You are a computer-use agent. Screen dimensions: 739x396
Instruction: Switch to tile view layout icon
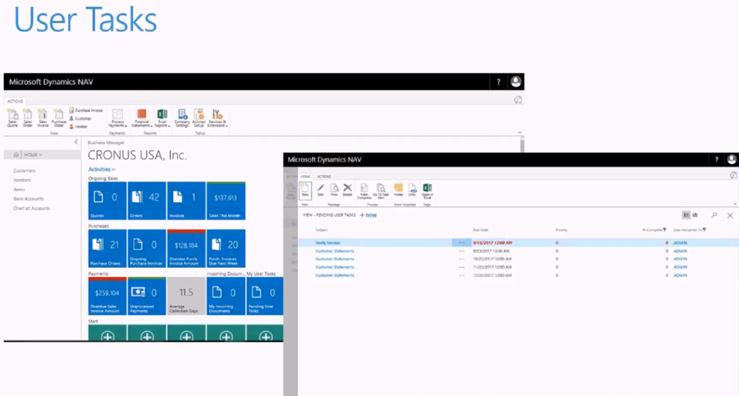[695, 215]
